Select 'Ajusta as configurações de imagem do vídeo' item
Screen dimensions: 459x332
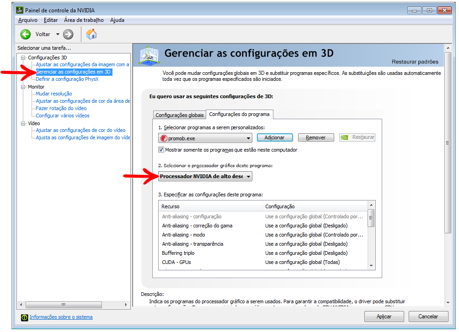83,137
